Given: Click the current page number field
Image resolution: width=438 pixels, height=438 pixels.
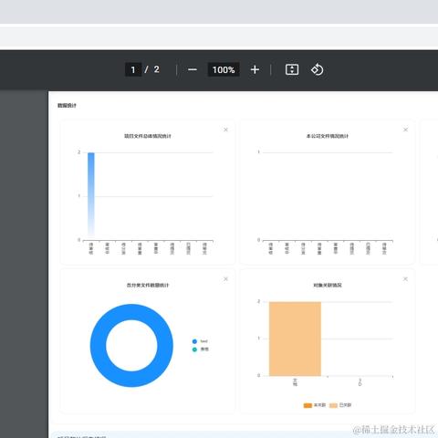Looking at the screenshot, I should 133,69.
